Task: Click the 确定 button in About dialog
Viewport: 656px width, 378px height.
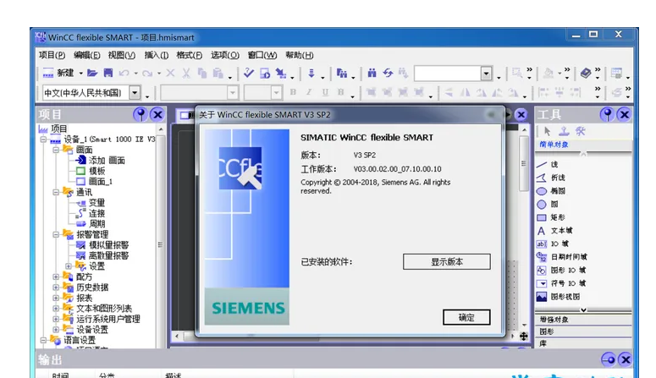Action: (x=466, y=317)
